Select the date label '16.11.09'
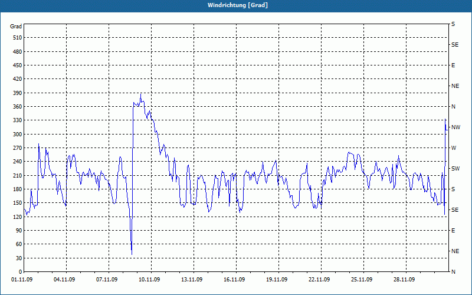 [x=234, y=280]
